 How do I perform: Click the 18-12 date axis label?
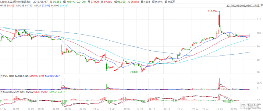coord(167,109)
